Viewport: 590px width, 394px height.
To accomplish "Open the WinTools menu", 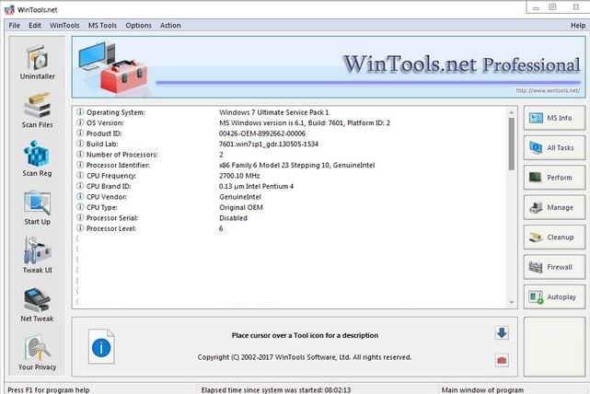I will pos(64,25).
